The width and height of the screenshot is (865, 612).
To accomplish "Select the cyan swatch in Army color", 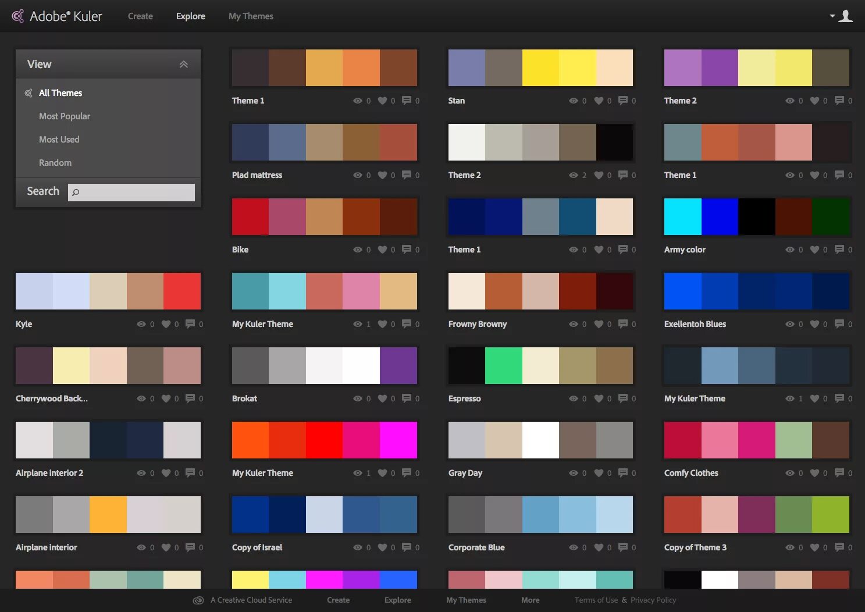I will tap(682, 216).
